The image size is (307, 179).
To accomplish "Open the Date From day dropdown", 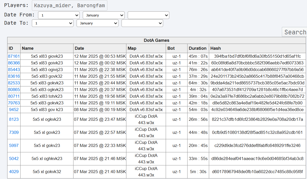I will point(59,15).
